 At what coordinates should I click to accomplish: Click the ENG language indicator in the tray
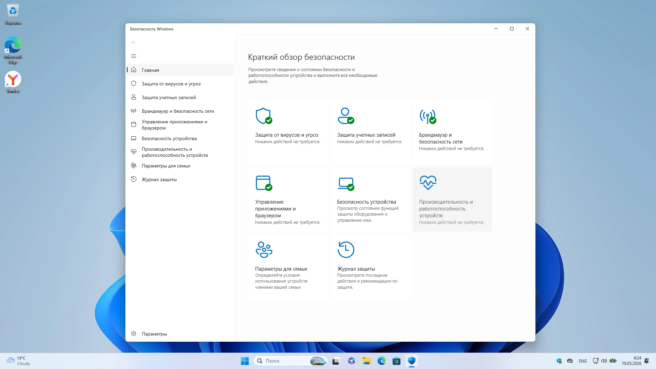coord(583,361)
